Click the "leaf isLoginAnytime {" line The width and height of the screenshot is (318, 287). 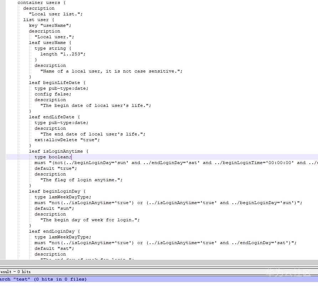pyautogui.click(x=58, y=152)
